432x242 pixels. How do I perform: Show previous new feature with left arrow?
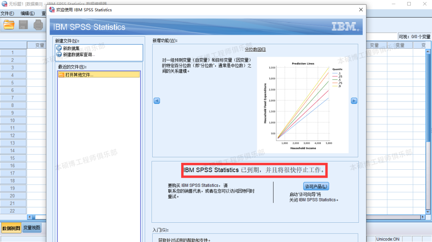tap(157, 101)
